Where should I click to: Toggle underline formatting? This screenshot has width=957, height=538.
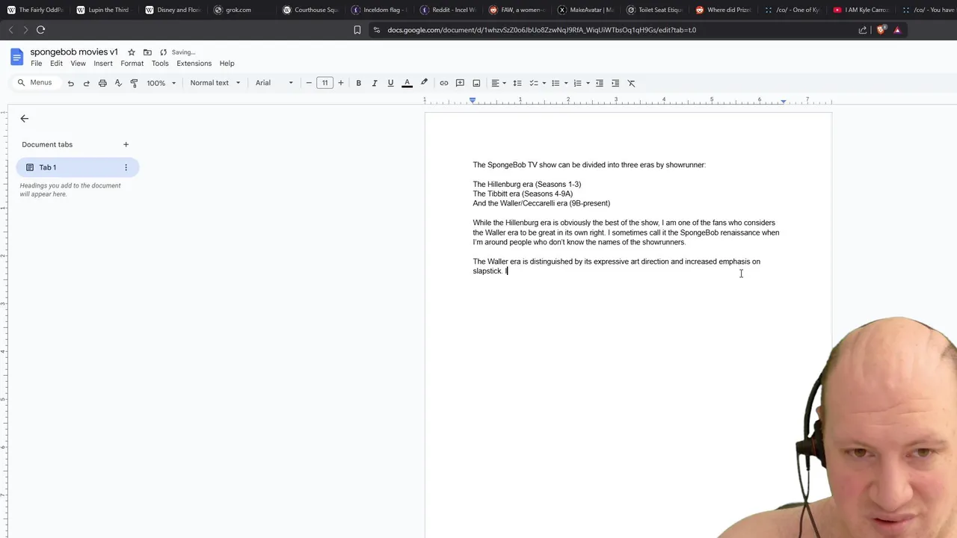tap(390, 83)
